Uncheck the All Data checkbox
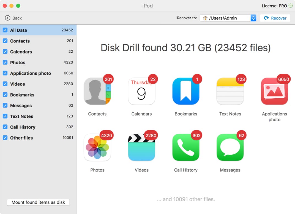 5,30
